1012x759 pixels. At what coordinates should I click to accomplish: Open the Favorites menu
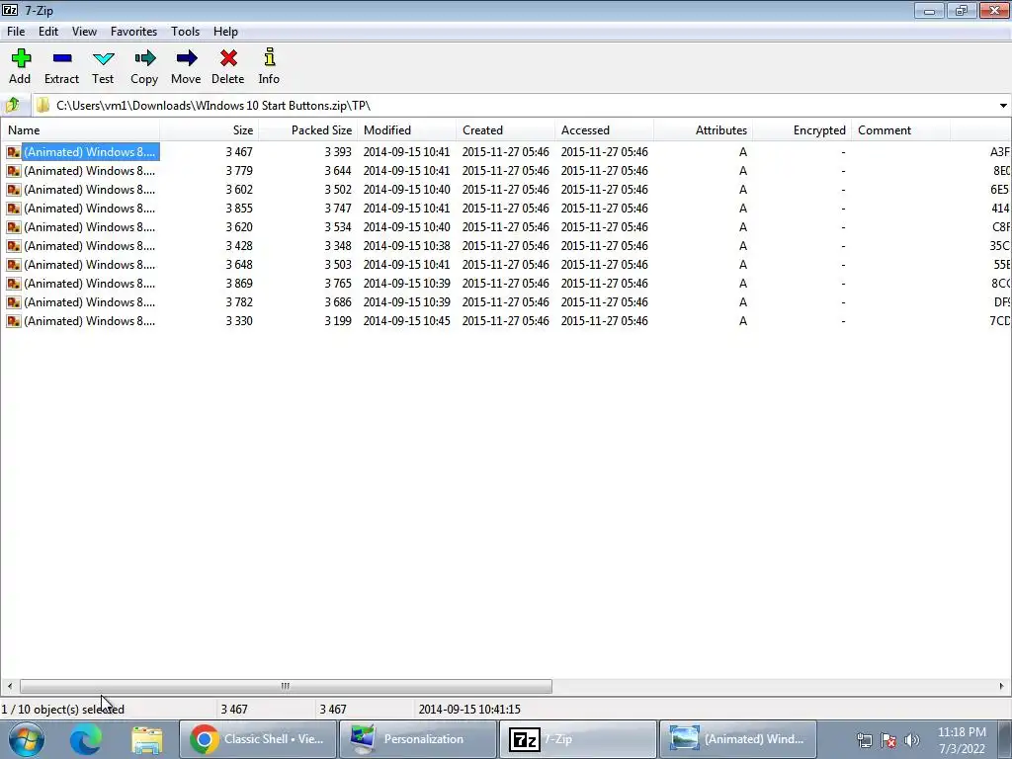[133, 32]
